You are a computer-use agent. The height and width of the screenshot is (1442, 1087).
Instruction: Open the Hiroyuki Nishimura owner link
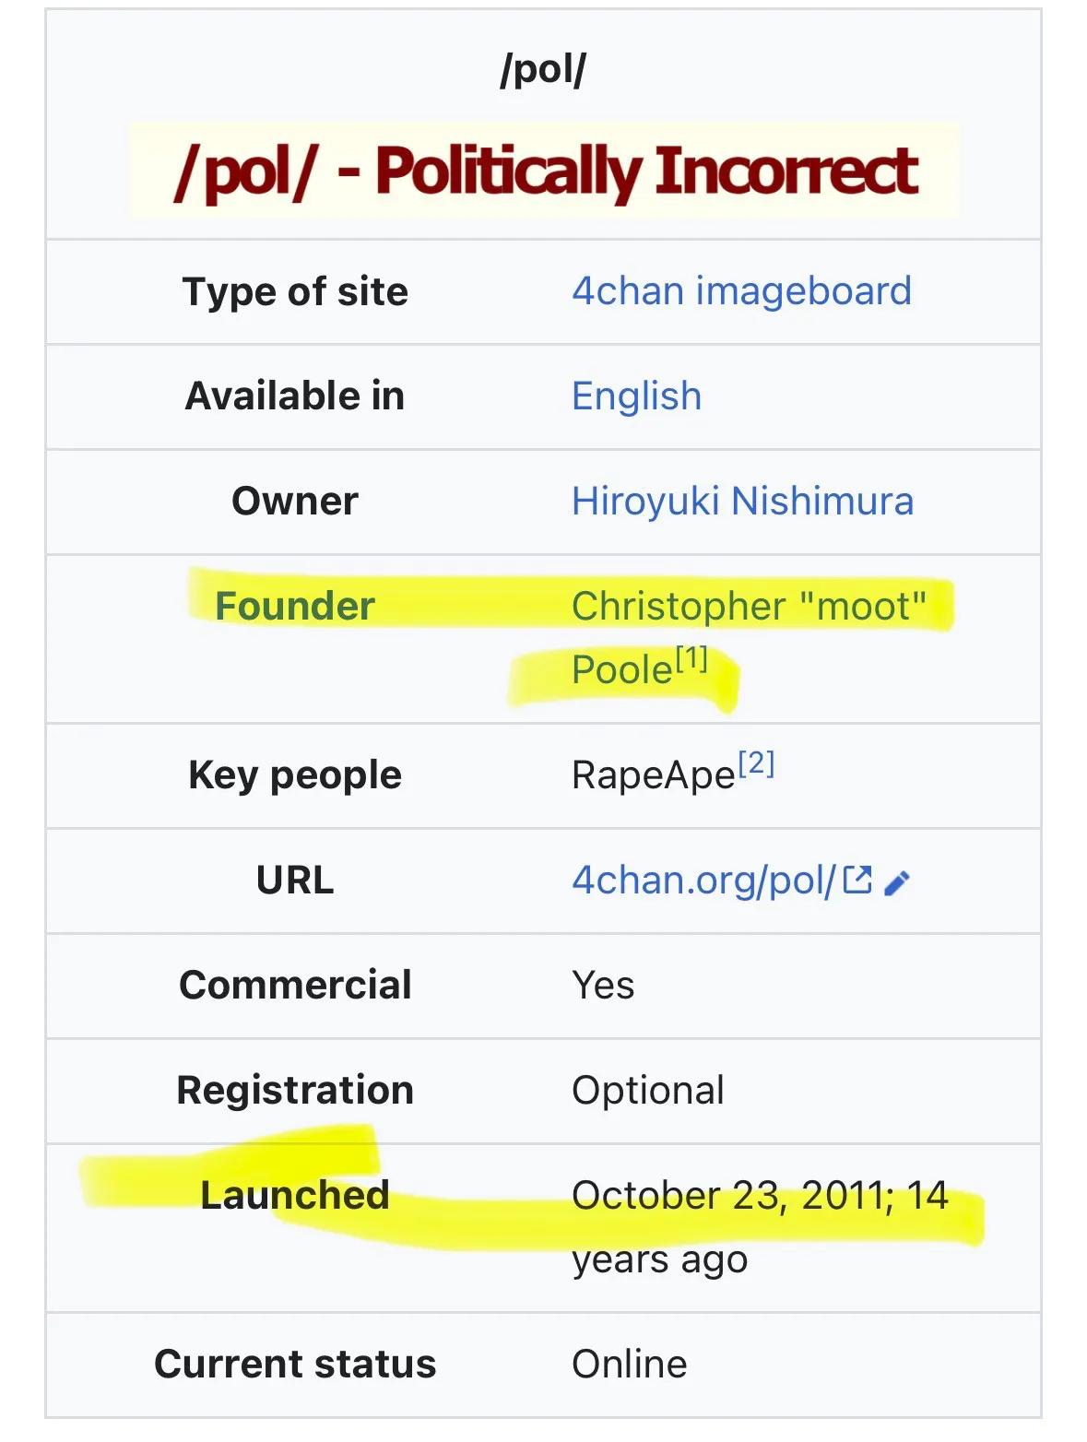(x=742, y=502)
